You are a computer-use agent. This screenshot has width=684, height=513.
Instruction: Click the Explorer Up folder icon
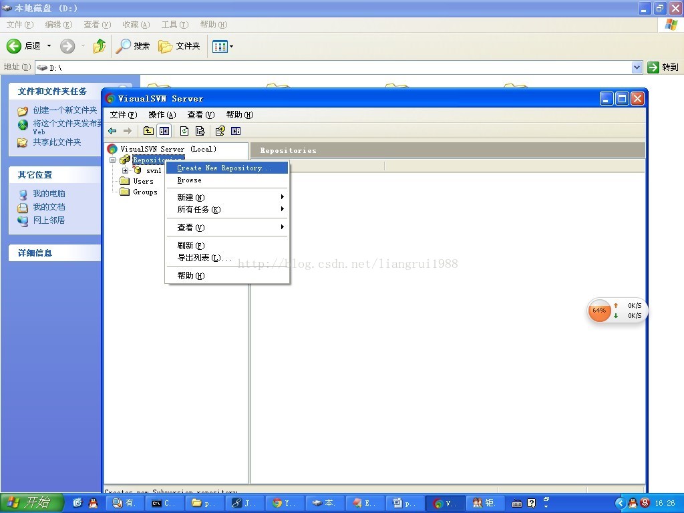[100, 46]
